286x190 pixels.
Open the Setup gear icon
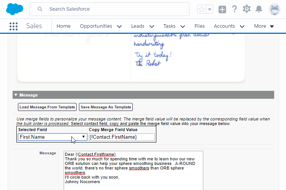(x=247, y=9)
